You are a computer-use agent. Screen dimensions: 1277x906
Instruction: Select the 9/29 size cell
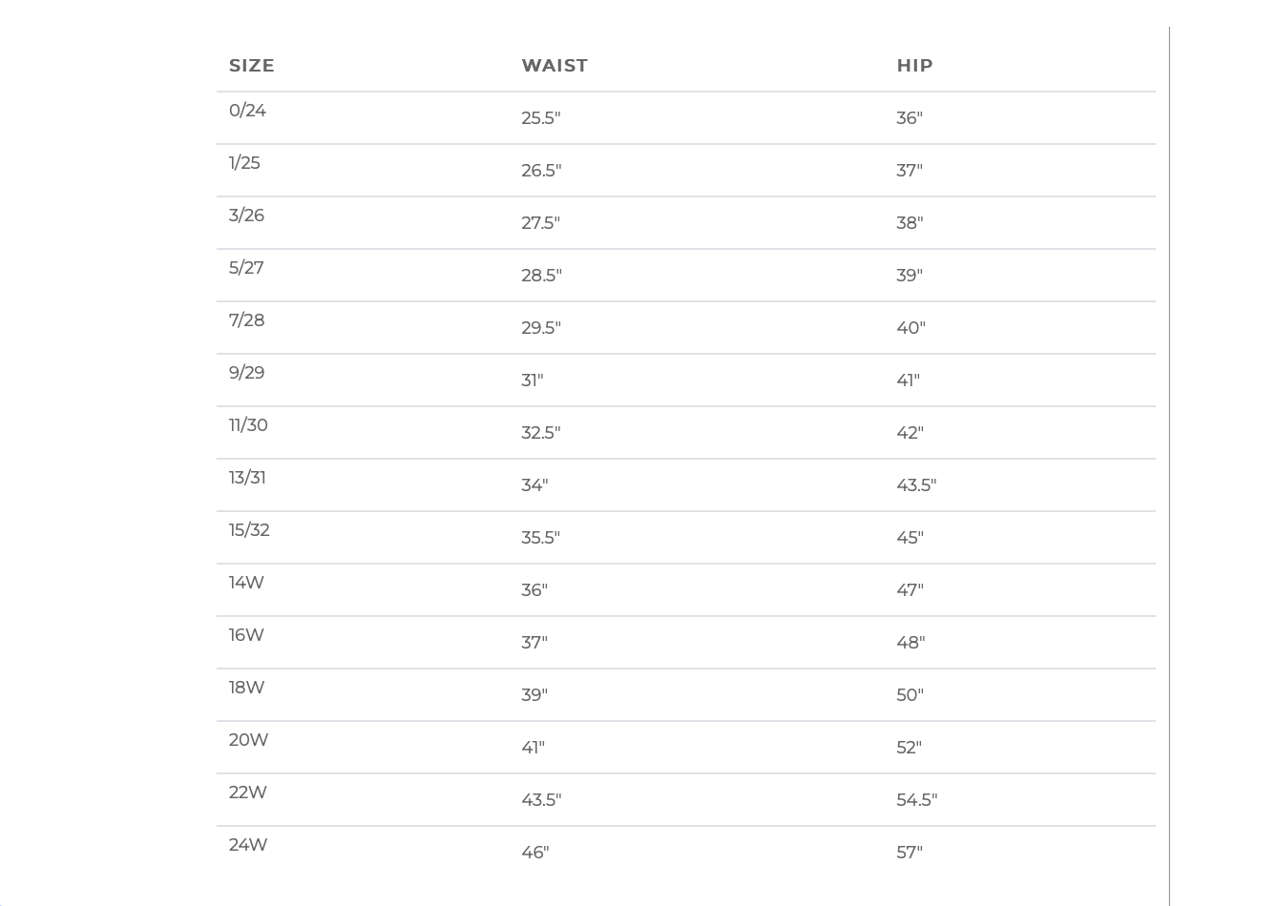246,373
